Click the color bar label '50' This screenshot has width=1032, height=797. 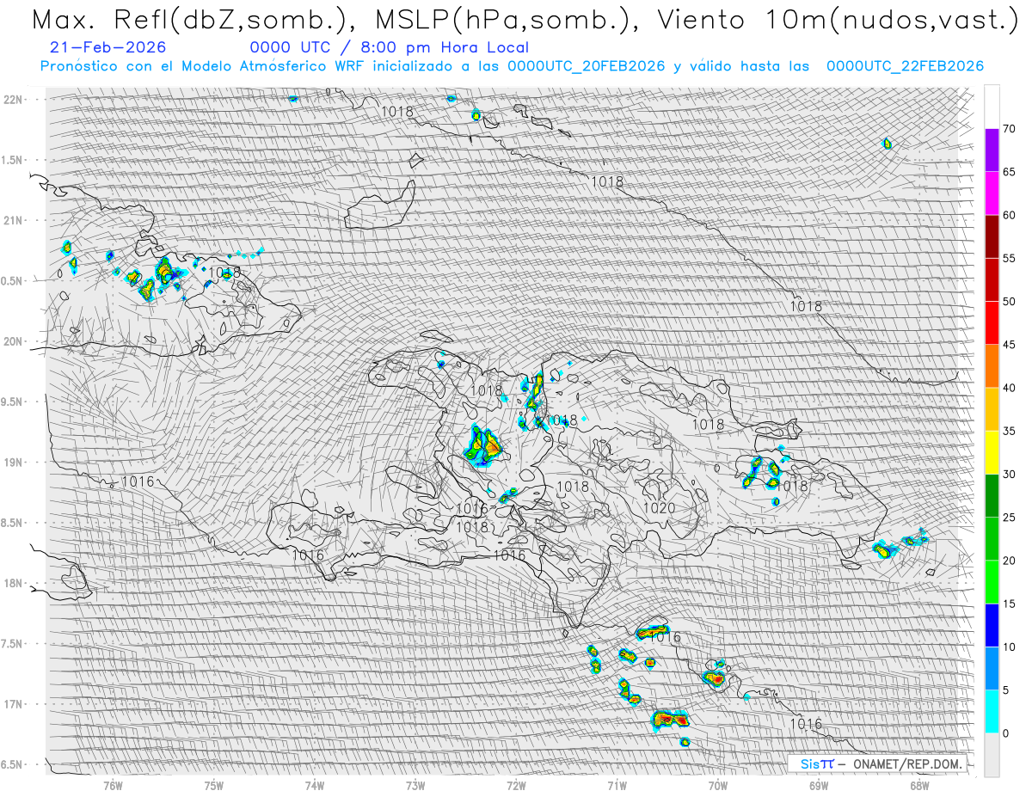click(1009, 302)
